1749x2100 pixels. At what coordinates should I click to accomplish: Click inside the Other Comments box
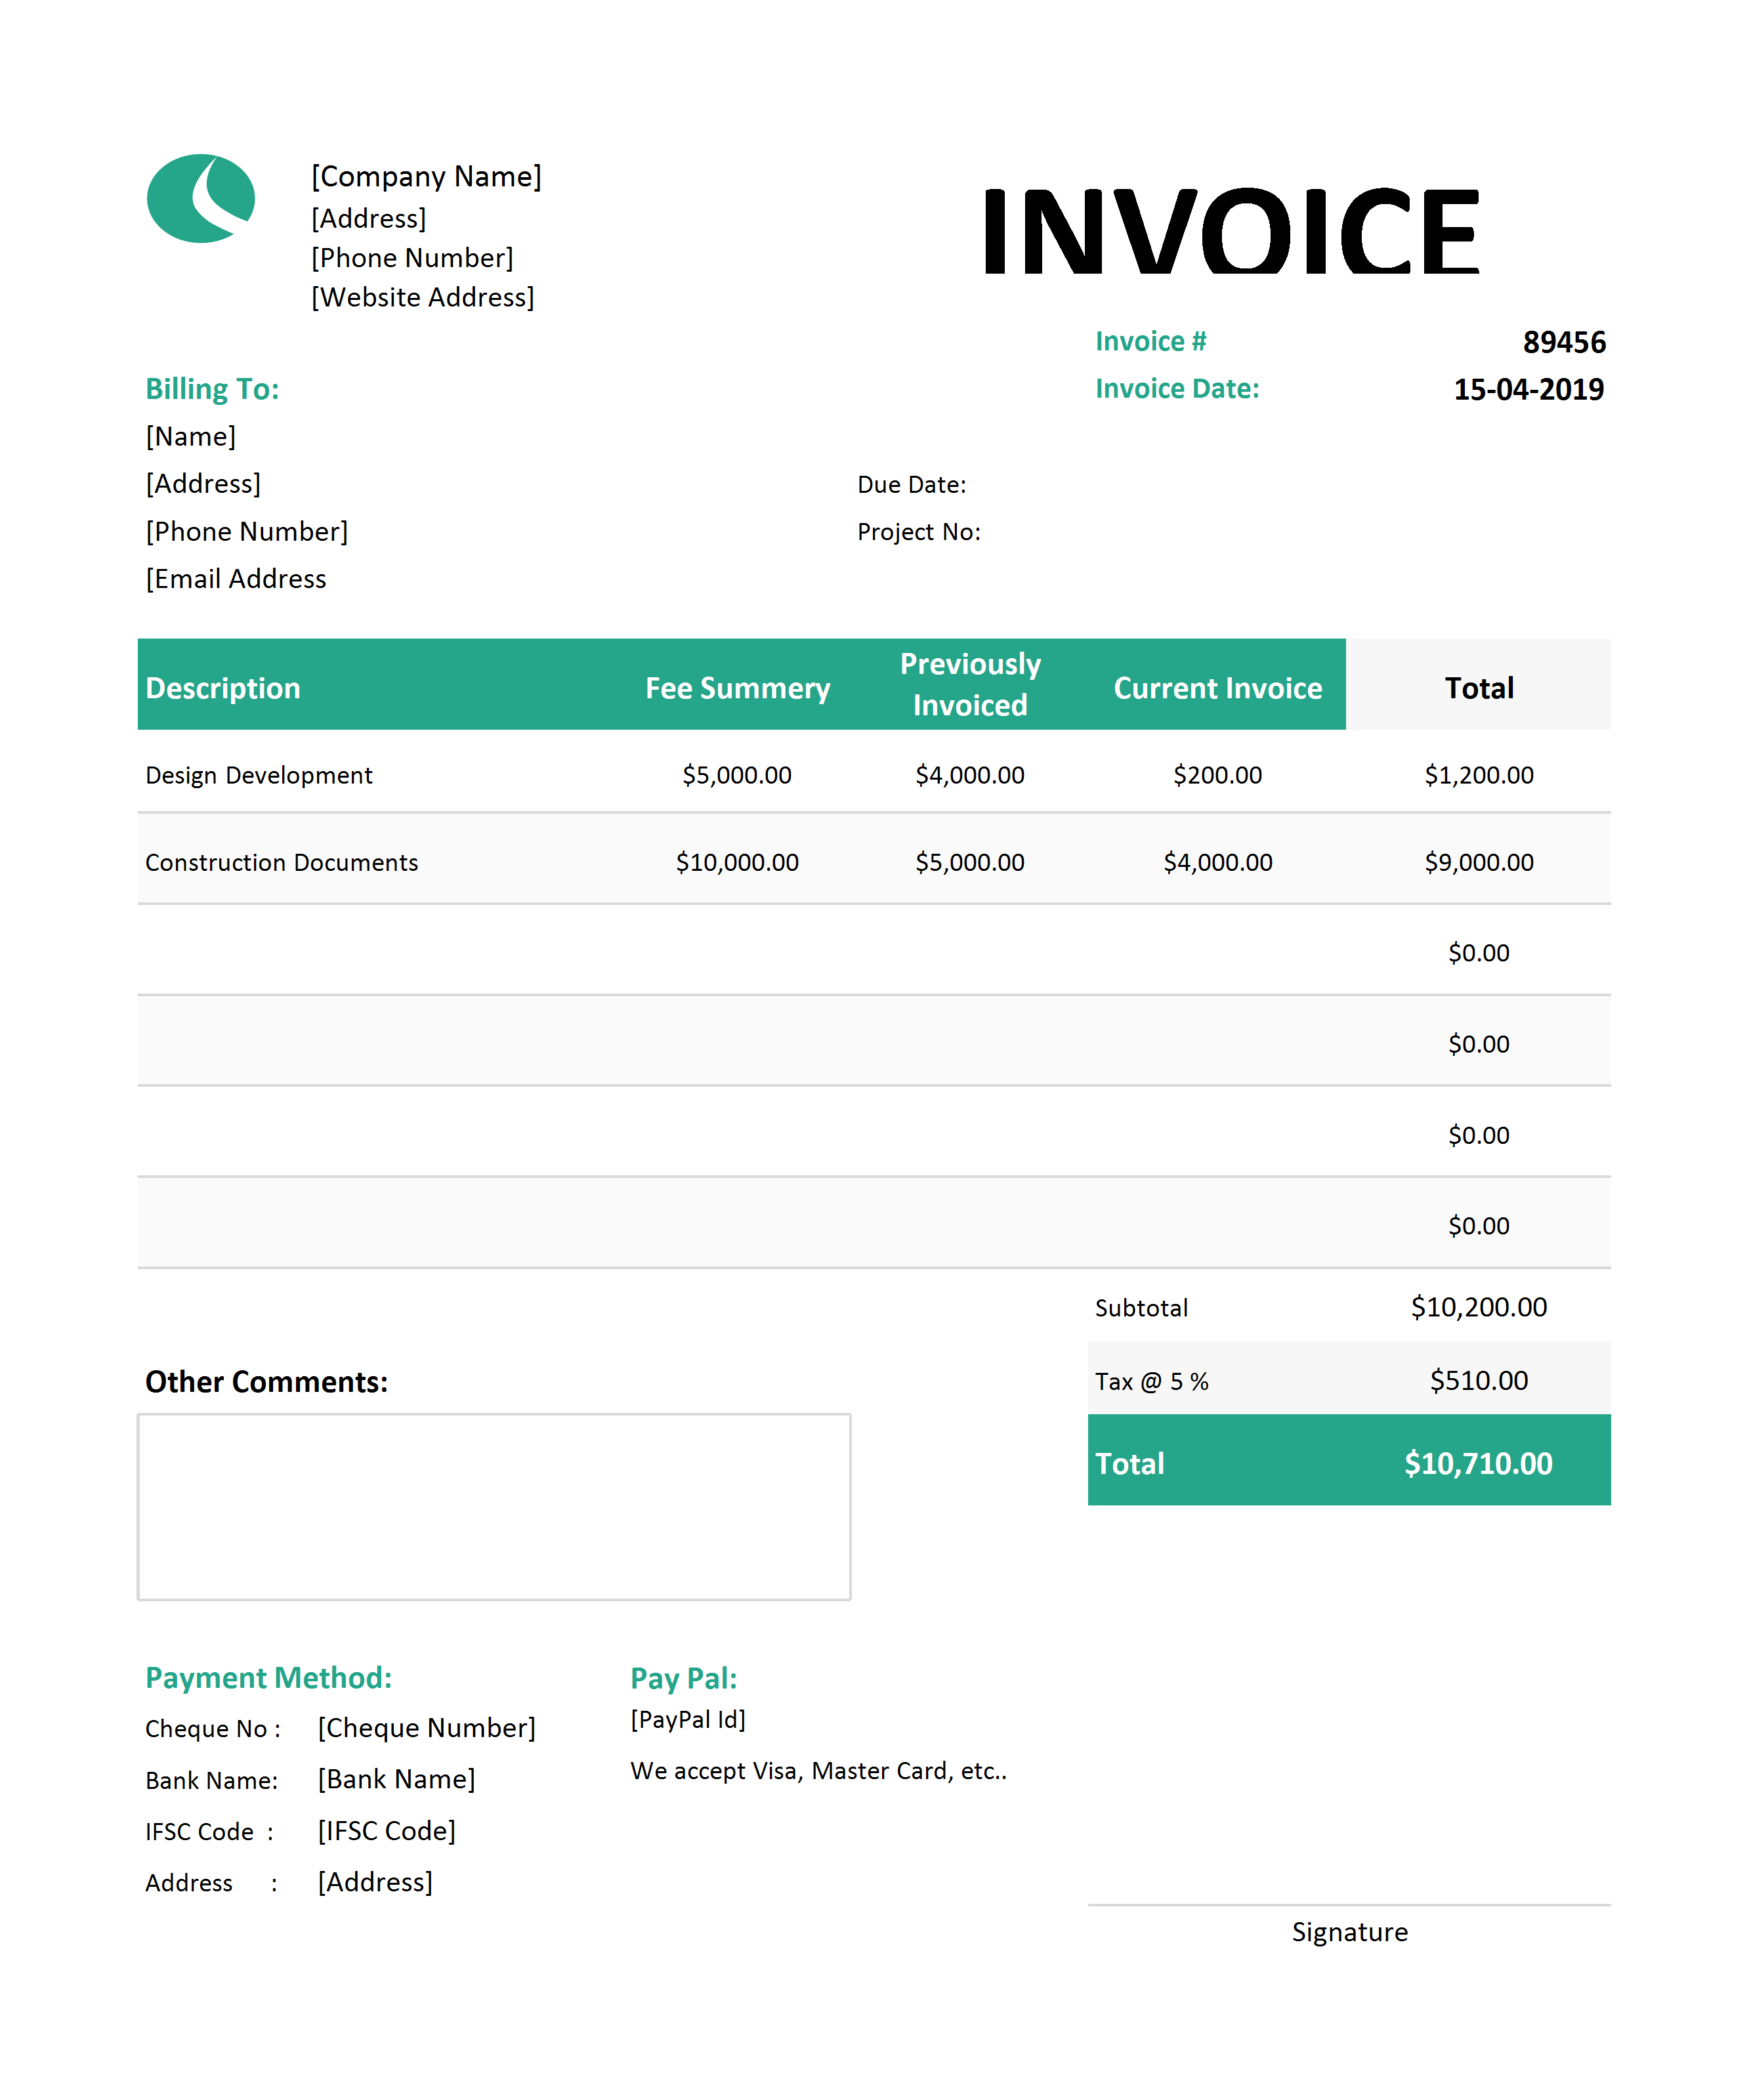(x=494, y=1506)
